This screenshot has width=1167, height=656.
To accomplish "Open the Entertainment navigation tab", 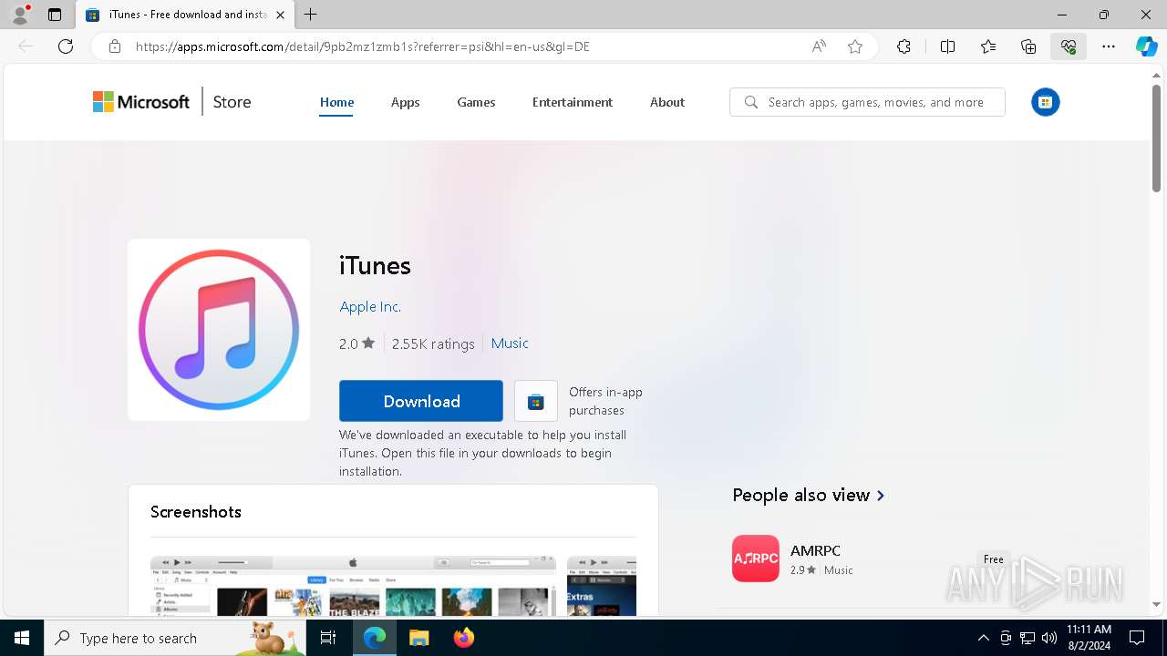I will point(573,102).
